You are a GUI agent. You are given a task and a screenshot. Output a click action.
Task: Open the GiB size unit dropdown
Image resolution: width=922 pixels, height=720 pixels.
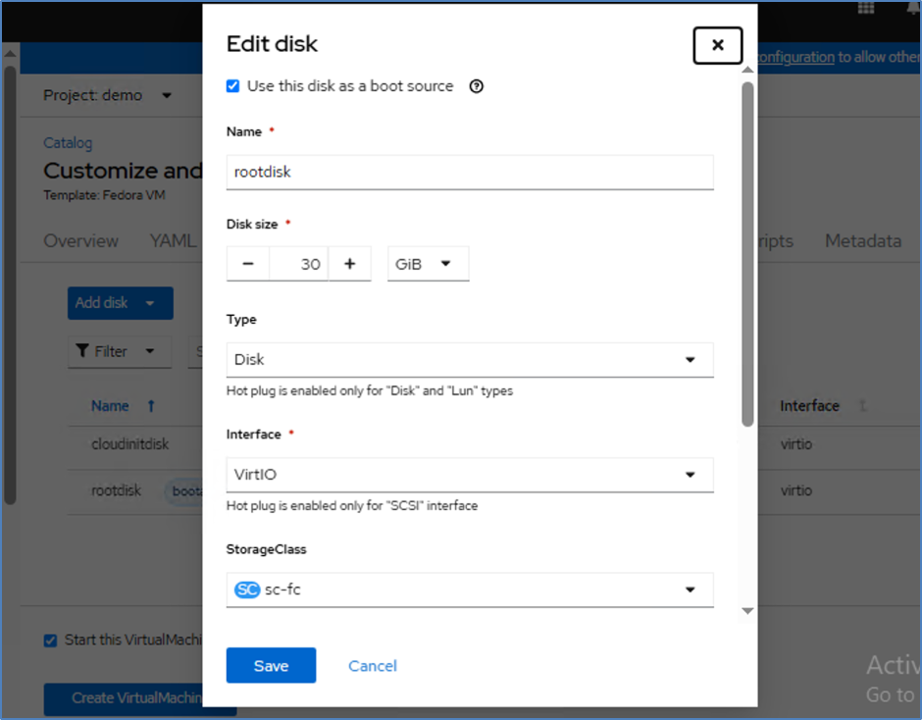click(428, 264)
